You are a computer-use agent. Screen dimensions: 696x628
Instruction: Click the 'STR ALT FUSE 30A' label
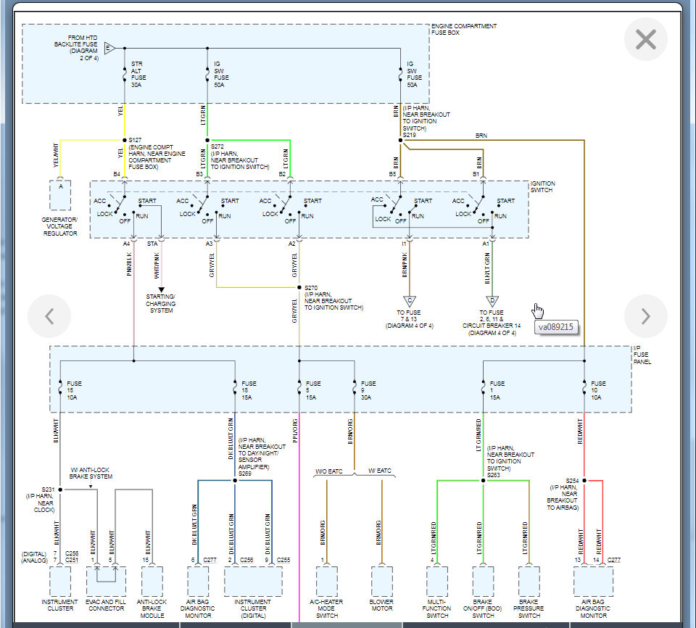(x=138, y=74)
